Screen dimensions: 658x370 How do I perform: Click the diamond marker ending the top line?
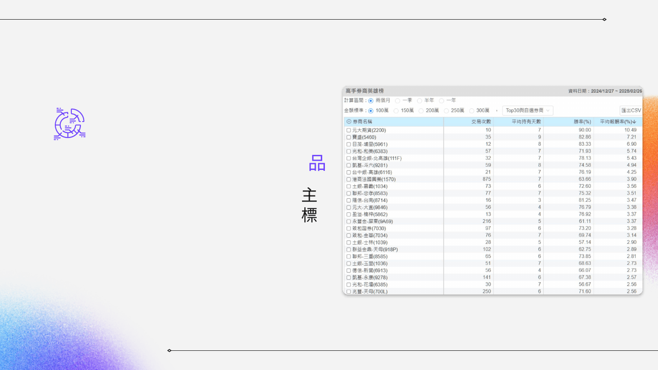point(604,20)
